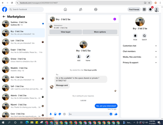The height and width of the screenshot is (125, 163).
Task: Expand Privacy & support section
Action: [x=140, y=62]
